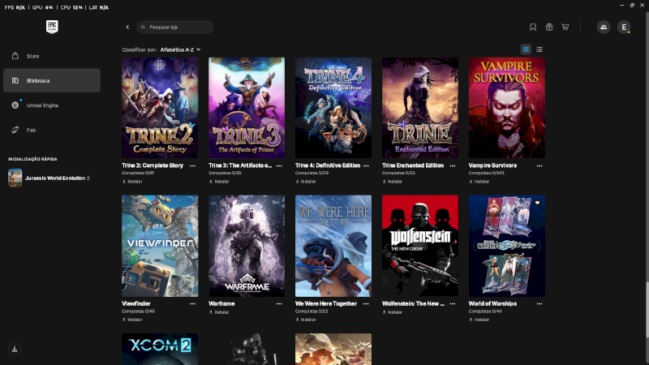Open the gift icon in the header

(549, 27)
